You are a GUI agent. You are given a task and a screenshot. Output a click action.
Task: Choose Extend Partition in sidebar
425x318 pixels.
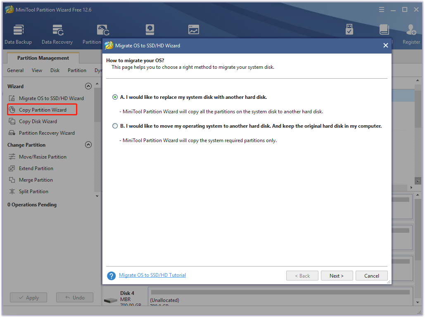pos(31,168)
